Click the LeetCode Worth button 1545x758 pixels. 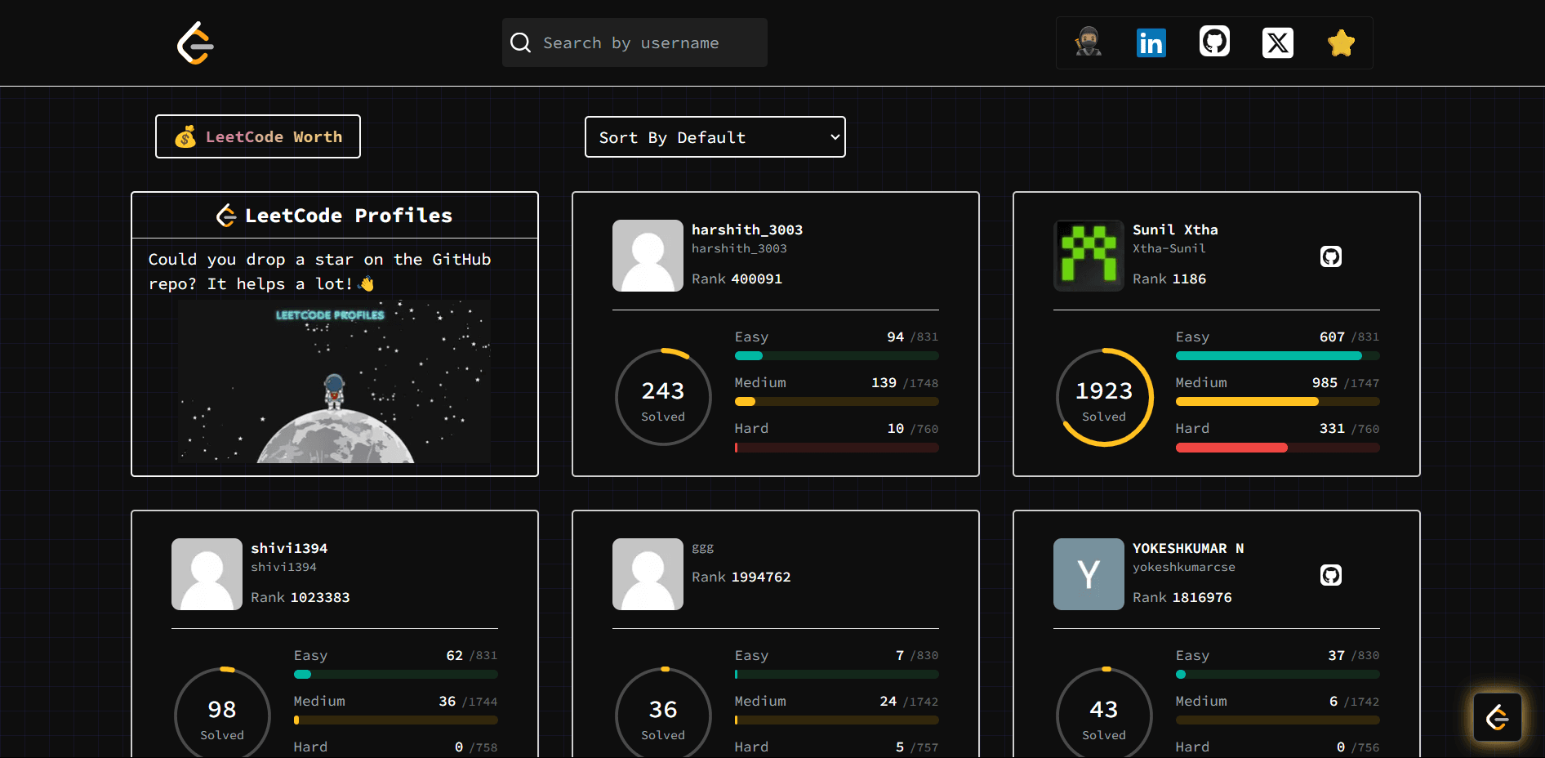pos(257,136)
